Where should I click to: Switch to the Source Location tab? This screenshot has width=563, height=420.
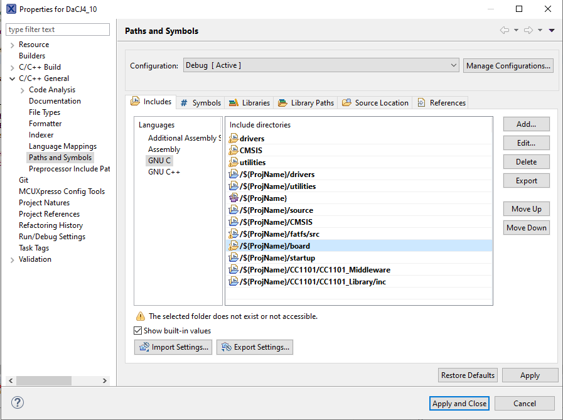[375, 103]
